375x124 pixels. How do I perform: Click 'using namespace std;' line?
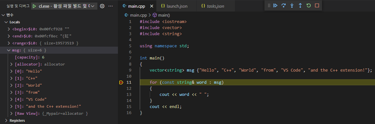pos(164,46)
